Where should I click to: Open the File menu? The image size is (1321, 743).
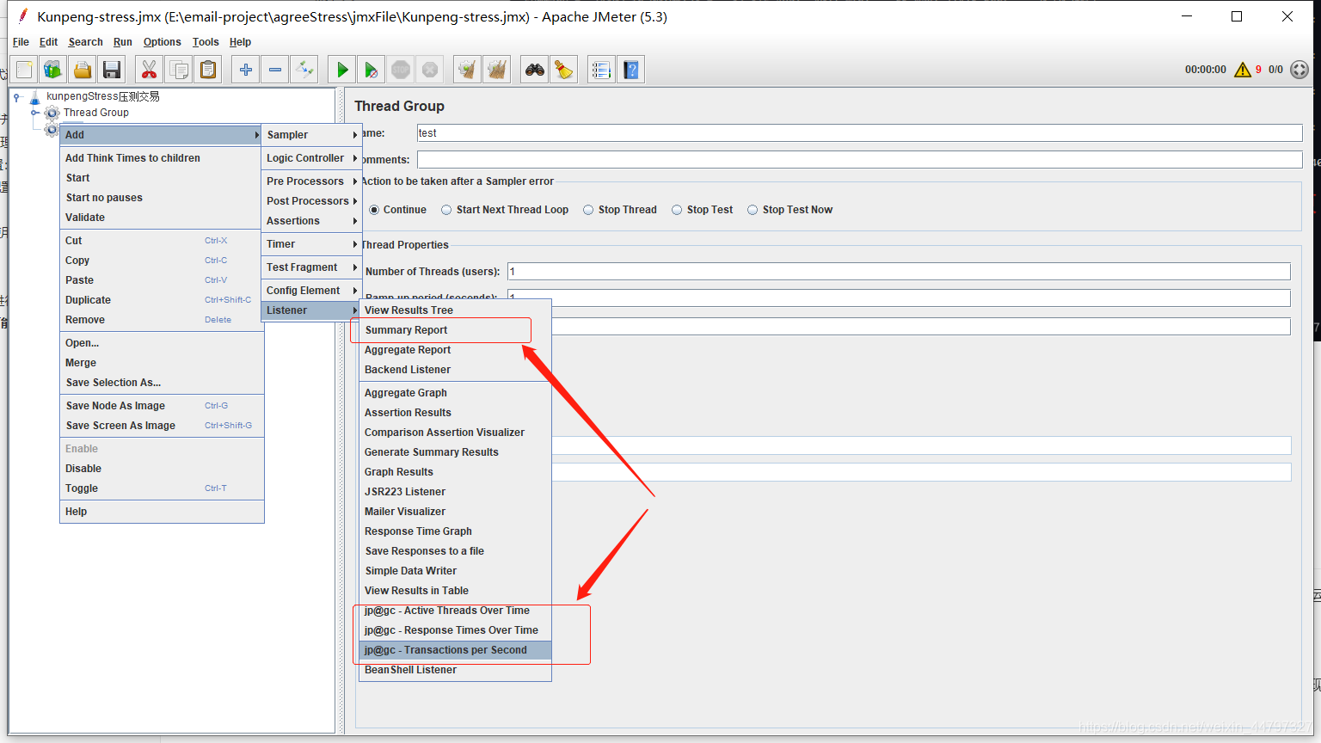(x=21, y=42)
